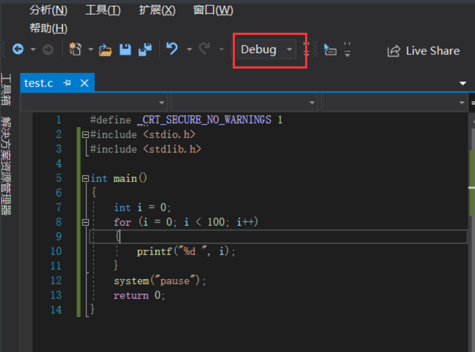
Task: Open the 扩展(X) menu
Action: pyautogui.click(x=157, y=11)
